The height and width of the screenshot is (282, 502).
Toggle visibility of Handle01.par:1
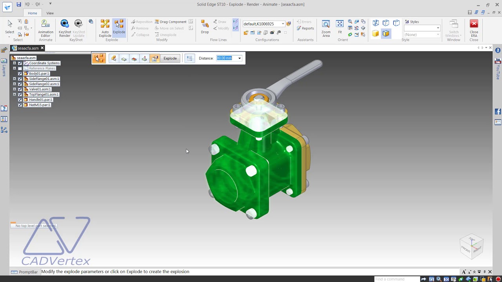pyautogui.click(x=20, y=99)
